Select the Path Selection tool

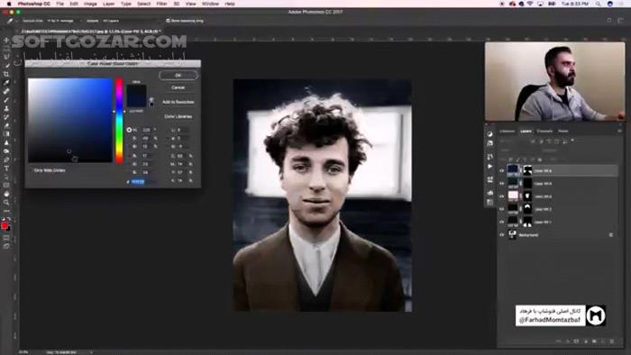tap(6, 177)
